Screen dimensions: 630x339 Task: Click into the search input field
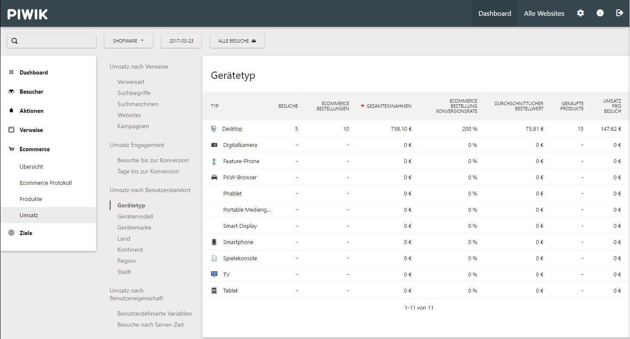point(52,41)
